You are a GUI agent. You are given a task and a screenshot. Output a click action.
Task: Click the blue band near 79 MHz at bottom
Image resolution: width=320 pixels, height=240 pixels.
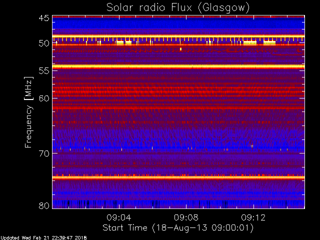178,204
